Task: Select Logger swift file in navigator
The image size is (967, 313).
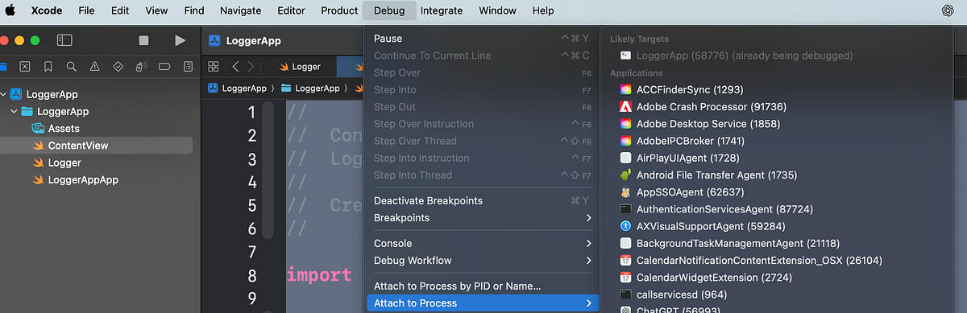Action: tap(64, 163)
